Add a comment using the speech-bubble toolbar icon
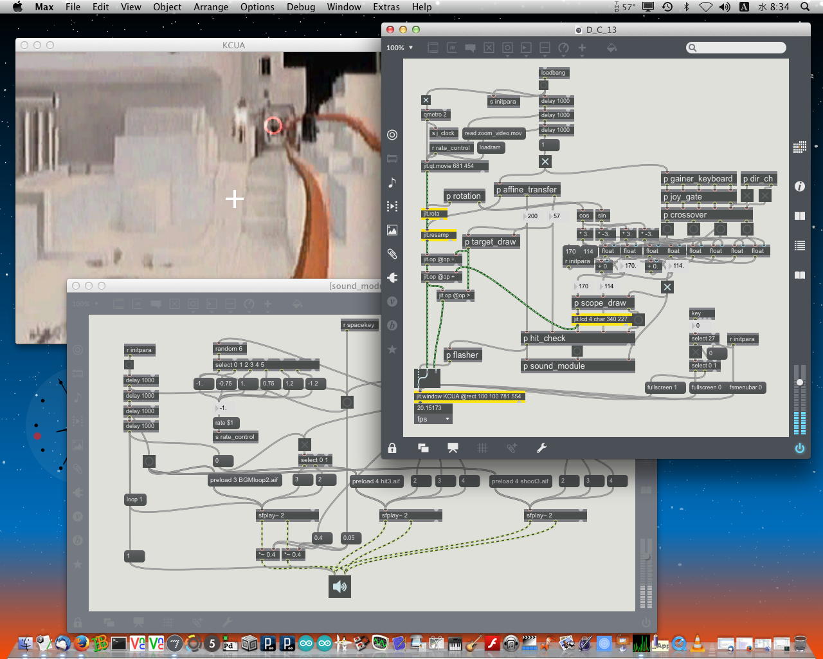The image size is (823, 659). pyautogui.click(x=471, y=48)
